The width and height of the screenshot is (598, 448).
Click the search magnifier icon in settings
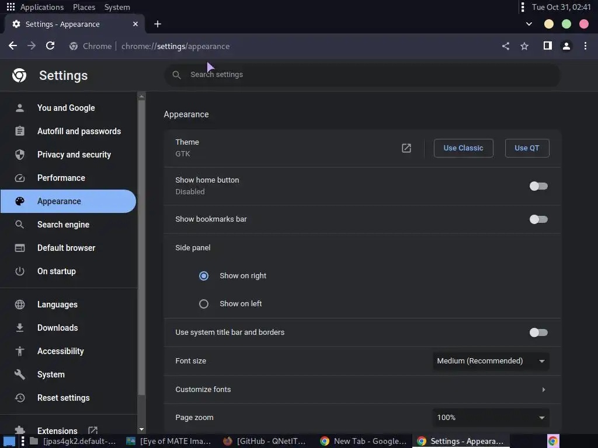[x=176, y=75]
